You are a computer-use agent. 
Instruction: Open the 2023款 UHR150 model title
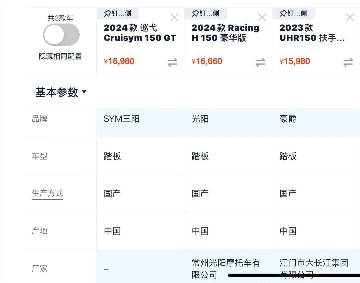click(x=312, y=33)
